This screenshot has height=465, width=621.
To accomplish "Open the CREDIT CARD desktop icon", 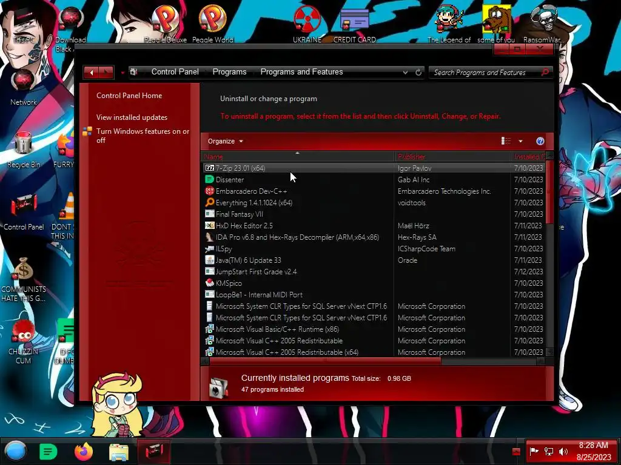I will pos(354,24).
